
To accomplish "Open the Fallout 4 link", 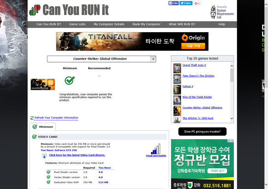I will coord(188,86).
